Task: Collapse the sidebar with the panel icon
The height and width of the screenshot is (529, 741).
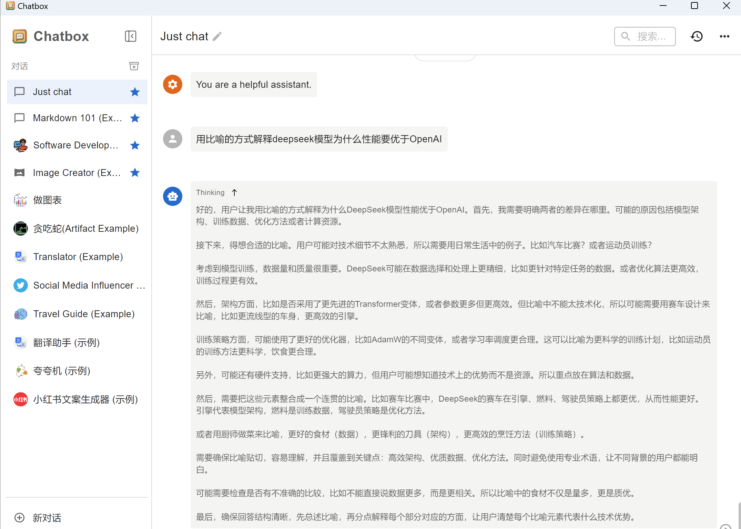Action: [x=130, y=36]
